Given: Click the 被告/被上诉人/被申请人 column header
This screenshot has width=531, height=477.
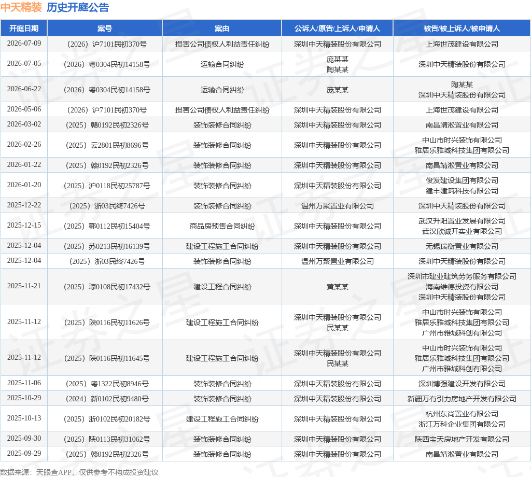Looking at the screenshot, I should click(462, 29).
